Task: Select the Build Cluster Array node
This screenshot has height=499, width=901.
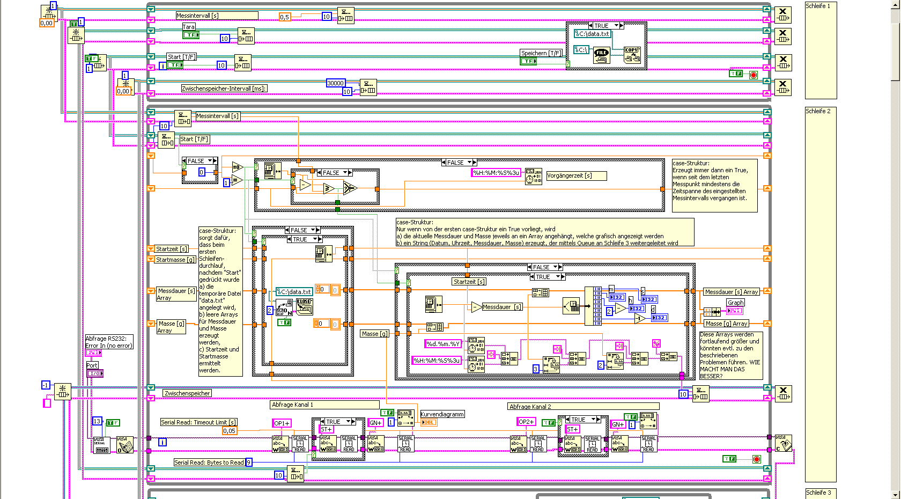Action: coord(712,312)
